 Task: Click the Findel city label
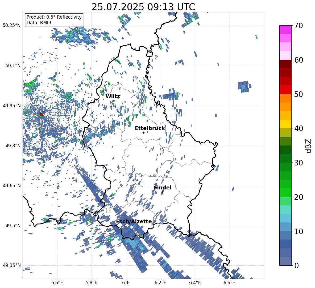click(x=163, y=188)
